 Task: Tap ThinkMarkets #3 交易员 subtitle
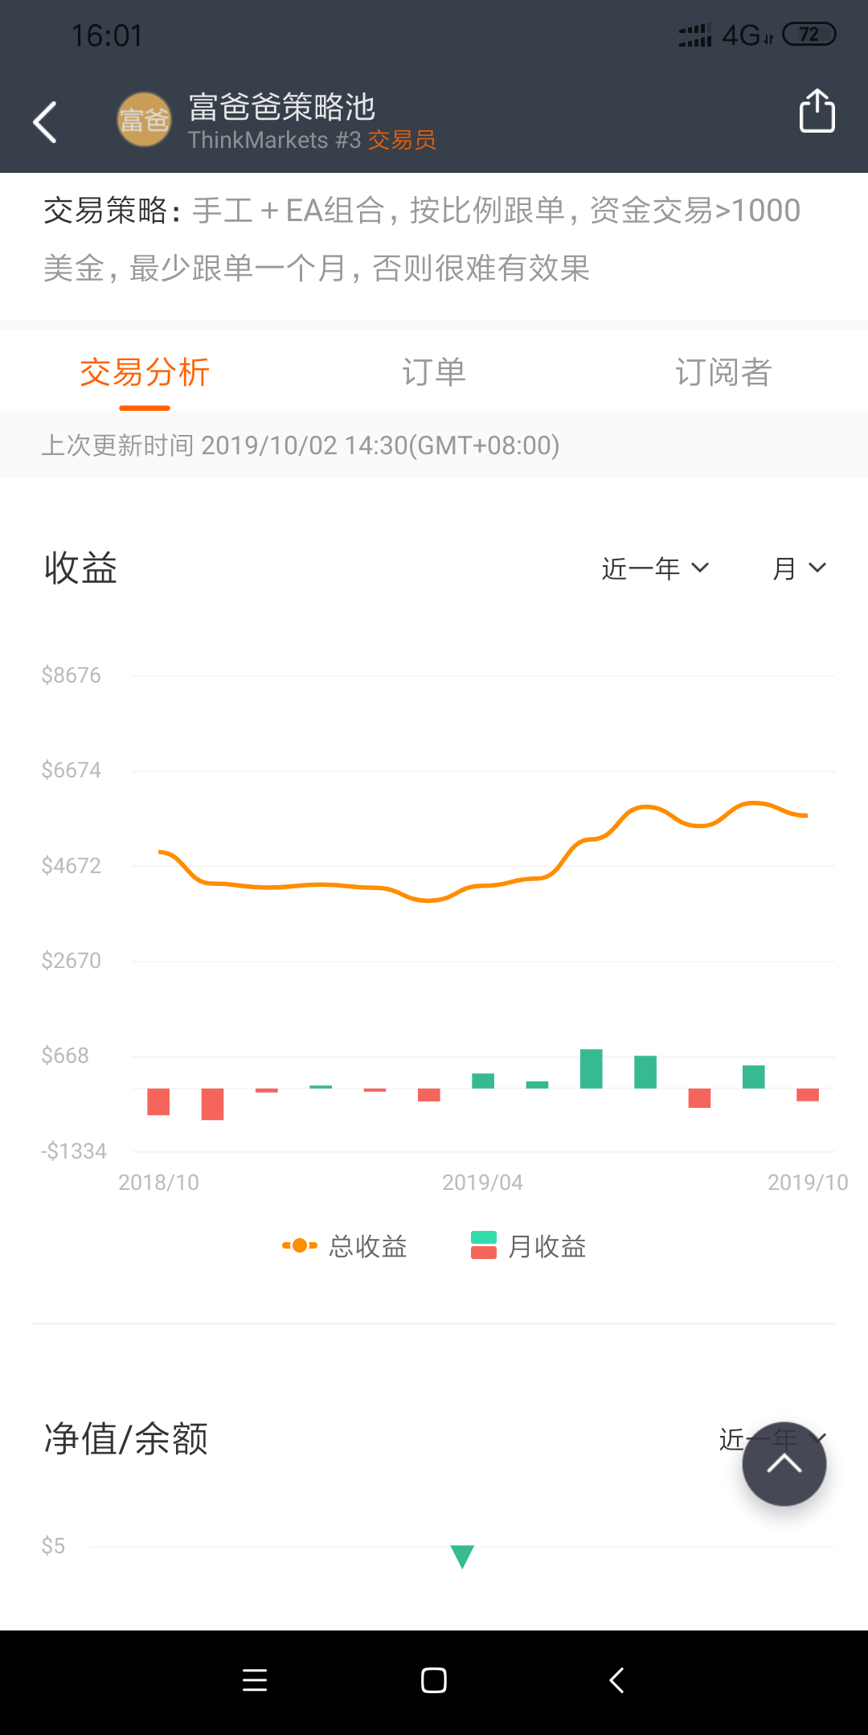pyautogui.click(x=312, y=140)
